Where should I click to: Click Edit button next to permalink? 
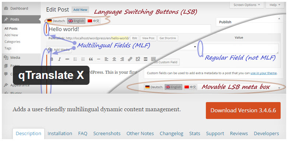coord(135,38)
